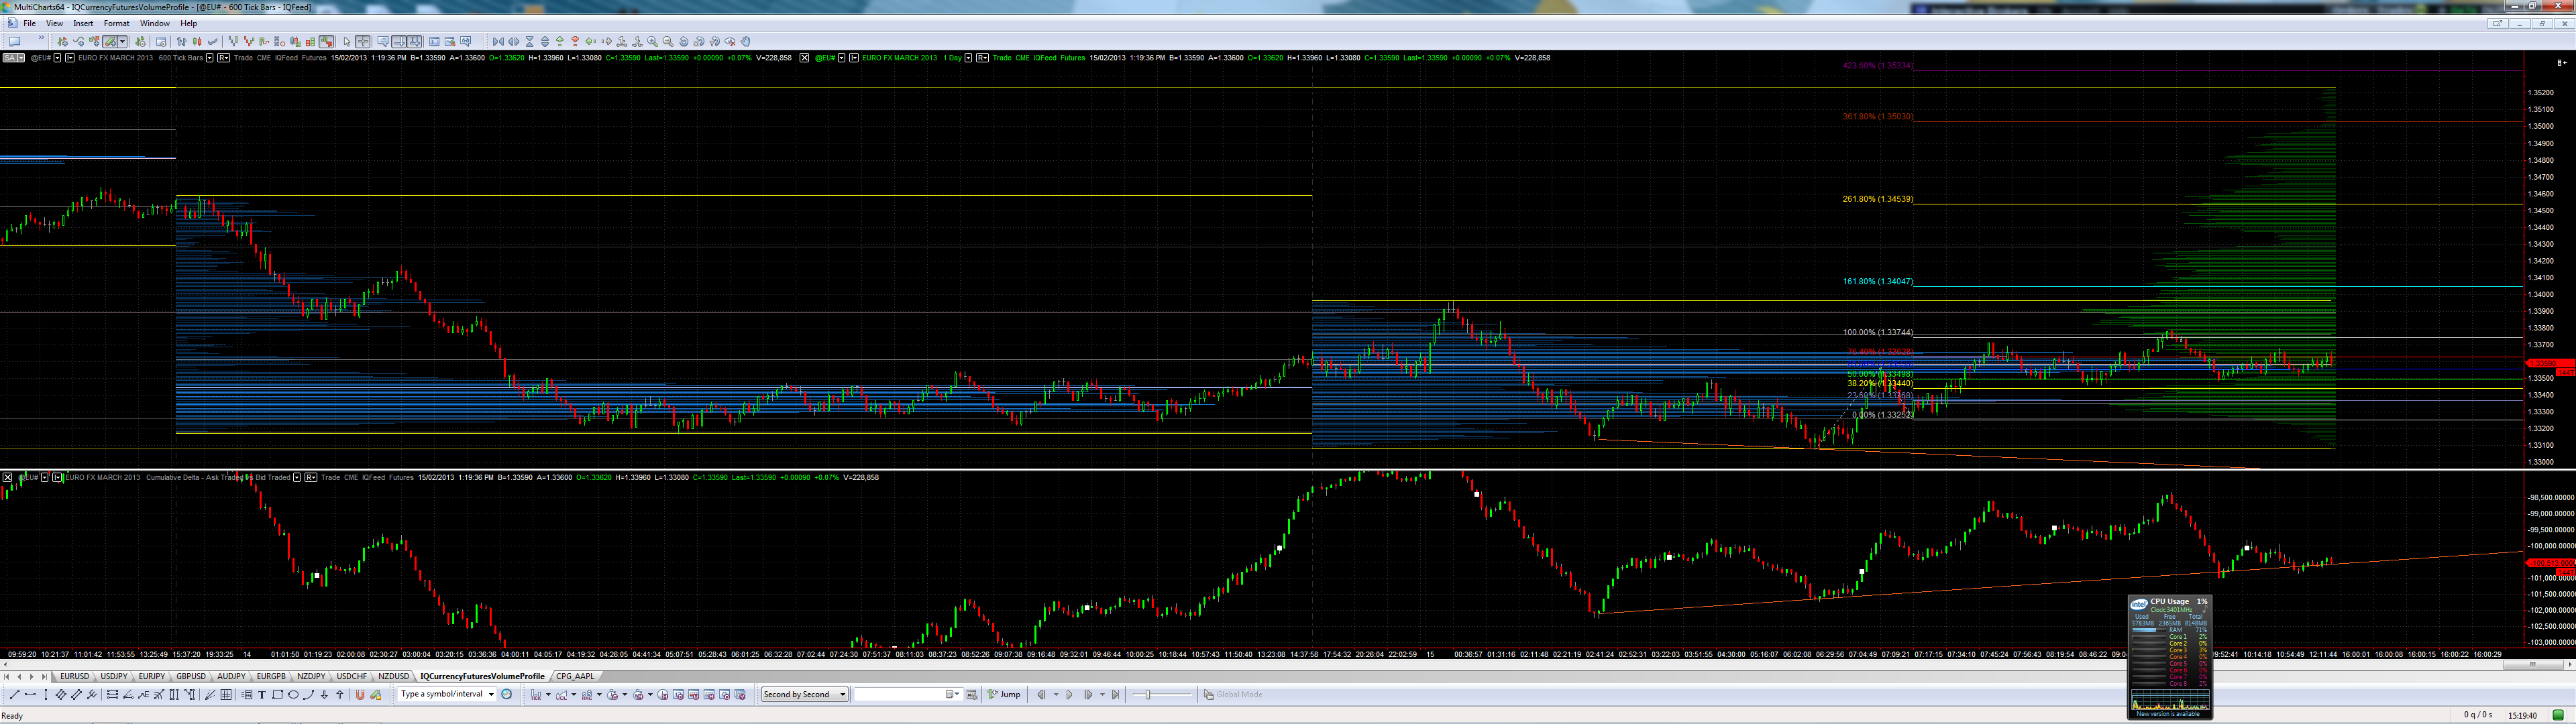The width and height of the screenshot is (2576, 724).
Task: Switch to the EURUSD workspace tab
Action: (x=74, y=677)
